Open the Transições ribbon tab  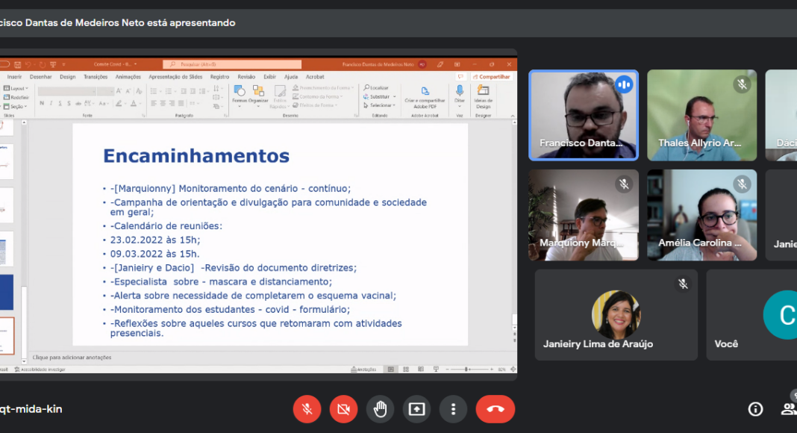(x=96, y=77)
